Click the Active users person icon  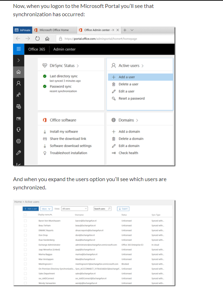click(x=114, y=66)
